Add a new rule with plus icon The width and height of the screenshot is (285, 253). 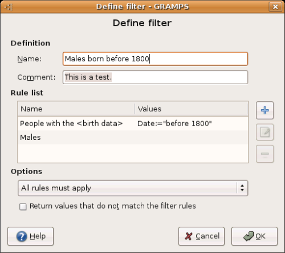coord(264,110)
